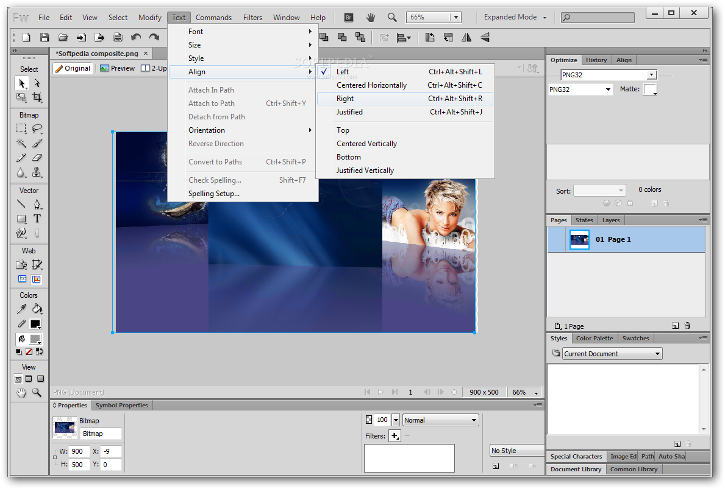Select the Page 1 thumbnail
The image size is (725, 489).
pos(579,239)
